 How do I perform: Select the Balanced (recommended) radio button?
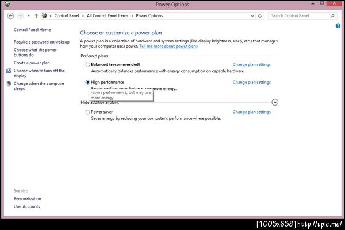[87, 64]
